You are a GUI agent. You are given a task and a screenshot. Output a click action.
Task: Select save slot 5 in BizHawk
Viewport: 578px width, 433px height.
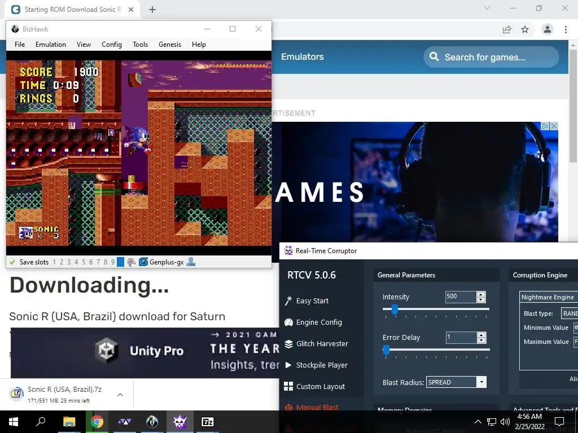click(x=84, y=262)
